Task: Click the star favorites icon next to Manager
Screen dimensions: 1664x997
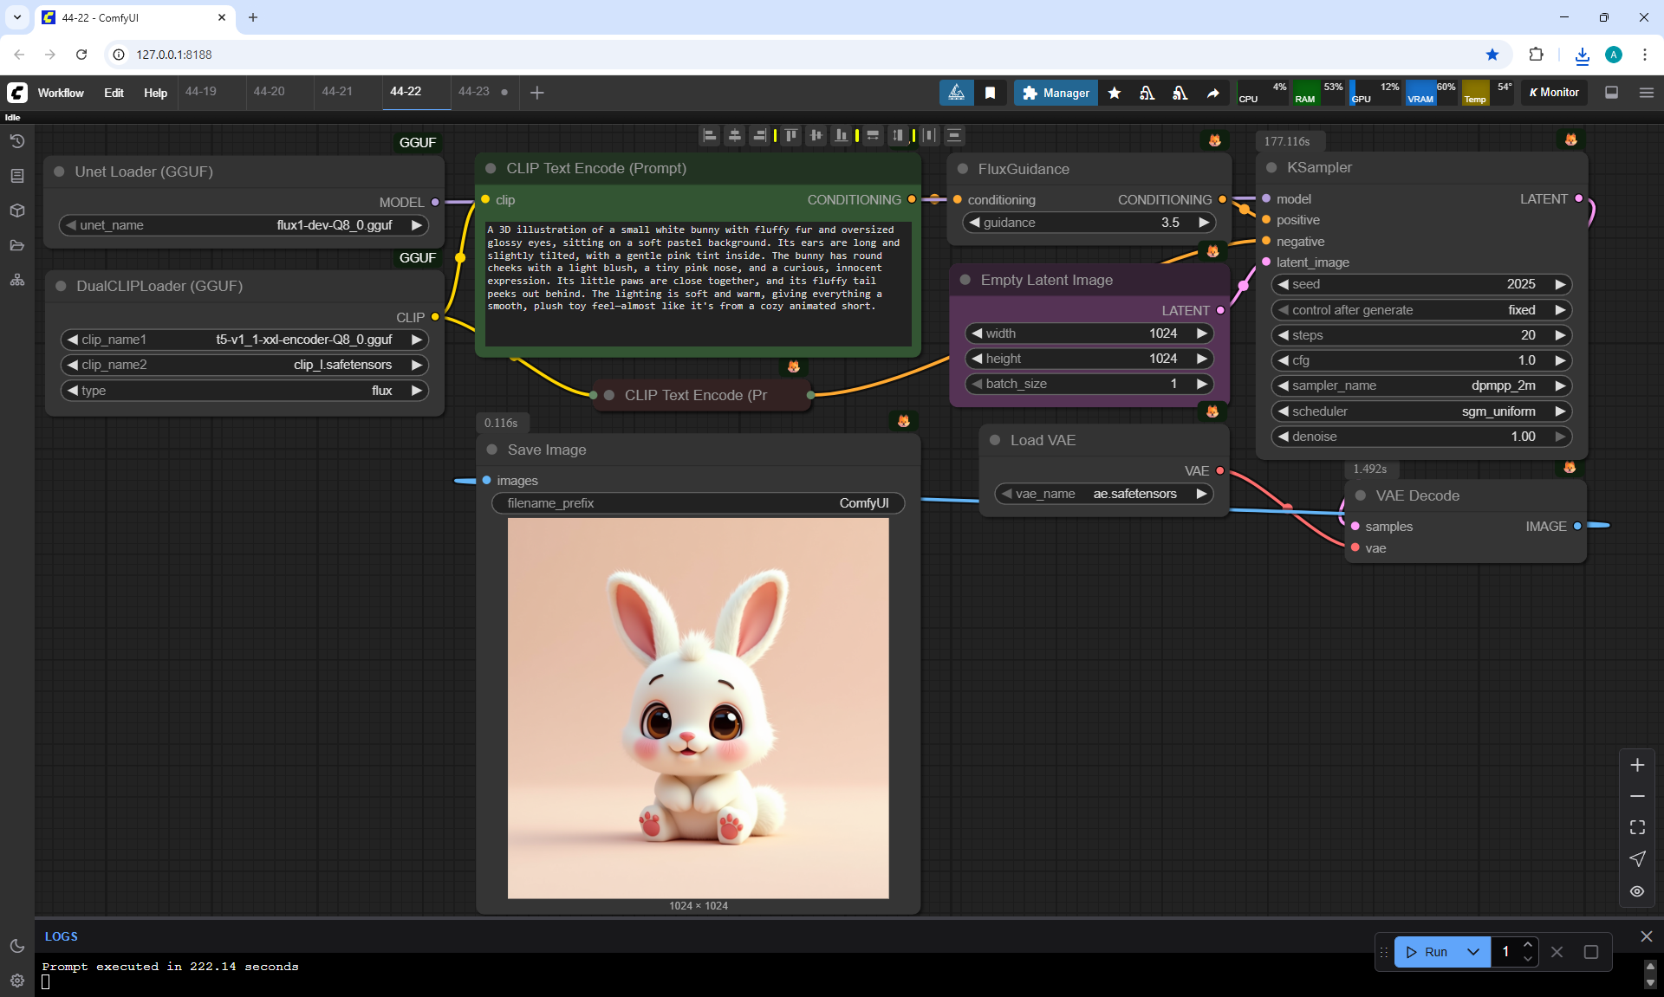Action: pos(1115,93)
